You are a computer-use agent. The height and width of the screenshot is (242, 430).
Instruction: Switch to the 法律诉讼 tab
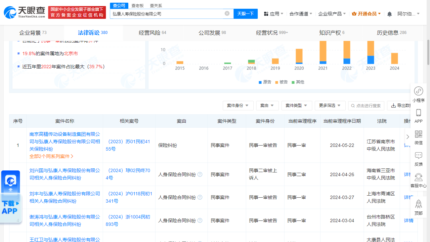(x=93, y=33)
